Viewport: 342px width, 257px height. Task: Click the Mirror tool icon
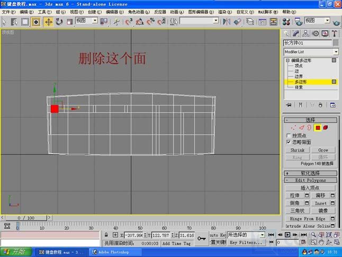pyautogui.click(x=227, y=22)
